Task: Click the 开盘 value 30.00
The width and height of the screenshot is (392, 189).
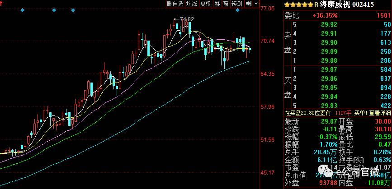Action: (x=383, y=122)
